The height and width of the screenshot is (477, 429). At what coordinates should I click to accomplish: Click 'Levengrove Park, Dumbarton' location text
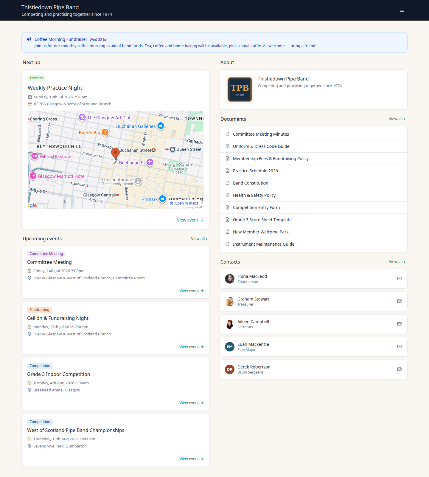60,446
